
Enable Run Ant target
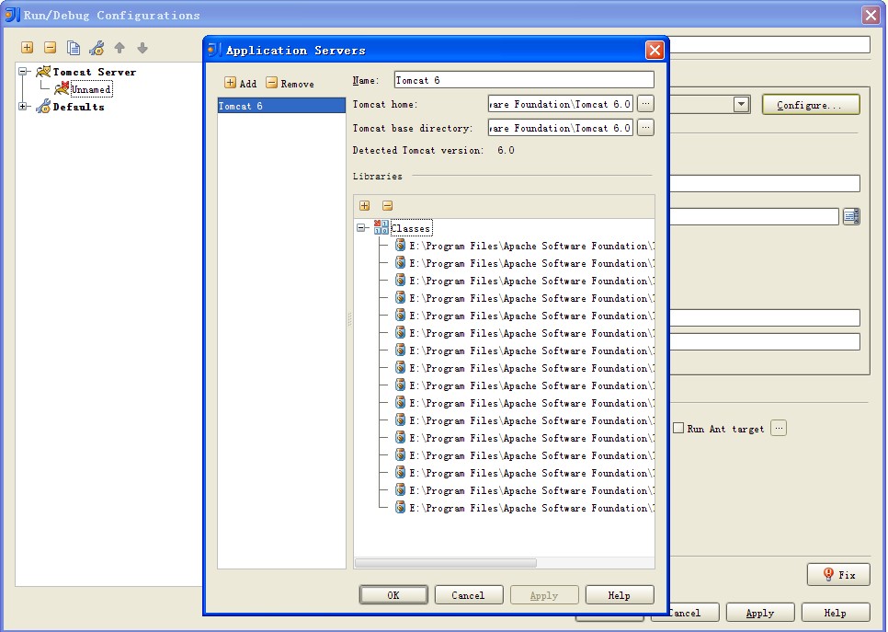[677, 428]
